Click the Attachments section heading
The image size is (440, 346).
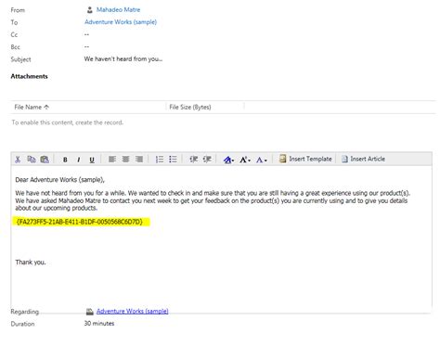point(29,76)
